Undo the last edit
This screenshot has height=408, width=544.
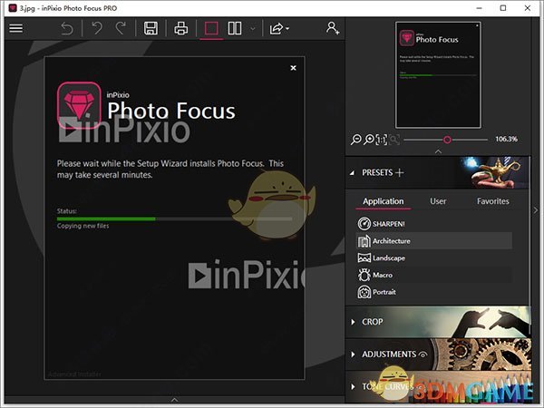click(x=97, y=28)
